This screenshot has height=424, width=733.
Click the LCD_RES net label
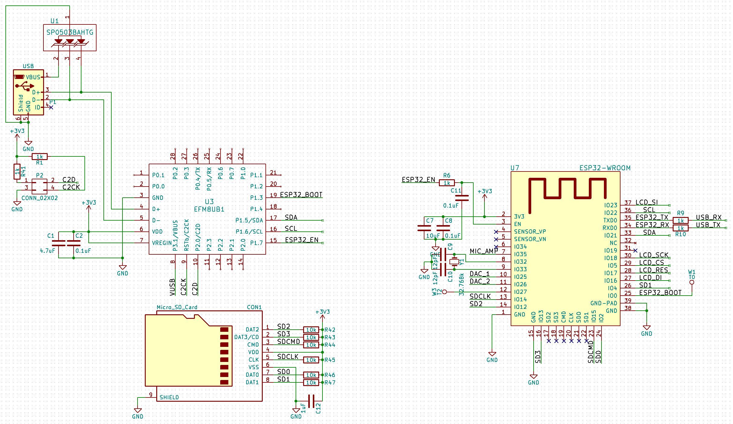pos(654,270)
